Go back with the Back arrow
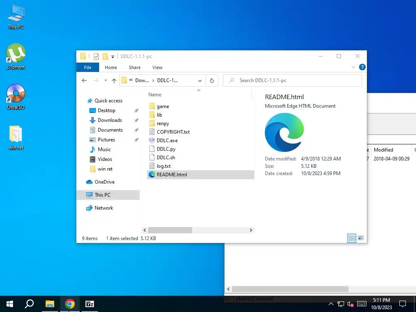 click(84, 80)
